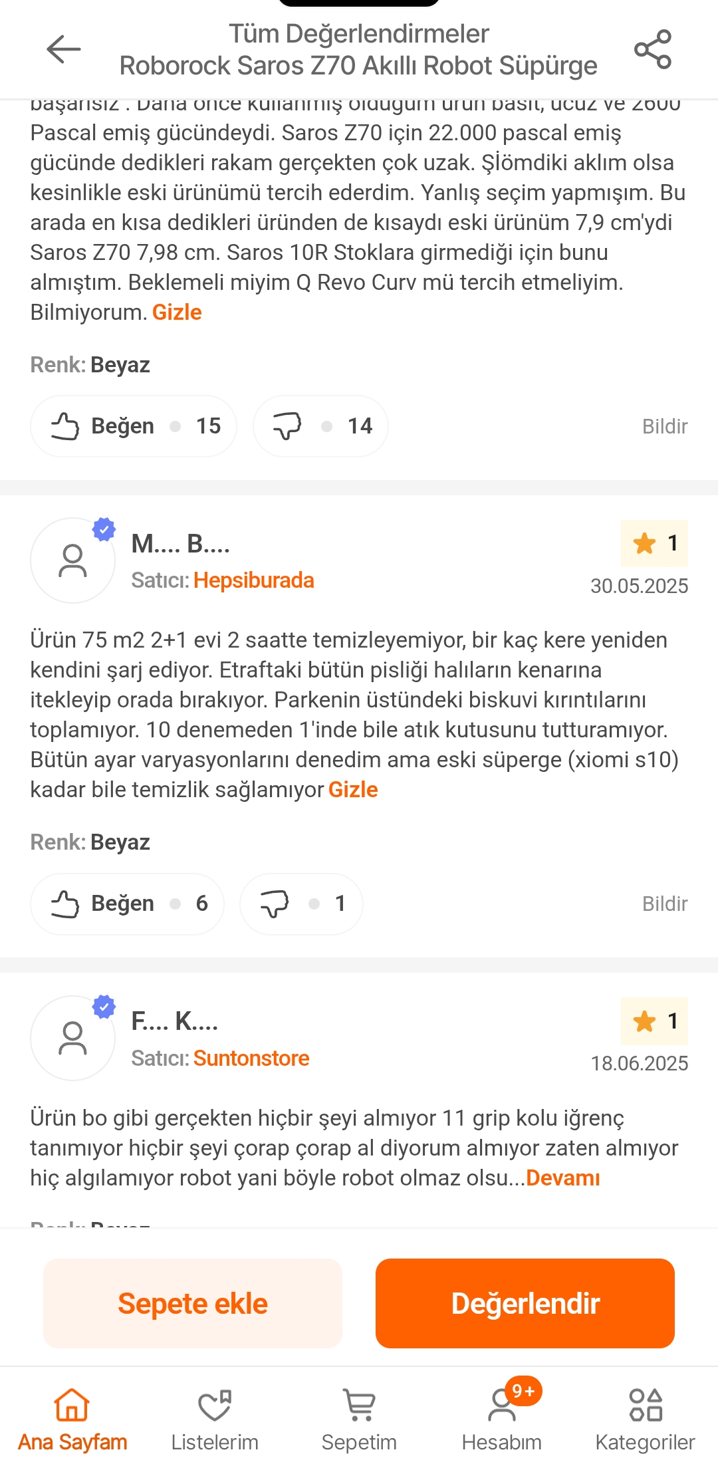The height and width of the screenshot is (1472, 718).
Task: Like the review with 15 likes
Action: (x=134, y=426)
